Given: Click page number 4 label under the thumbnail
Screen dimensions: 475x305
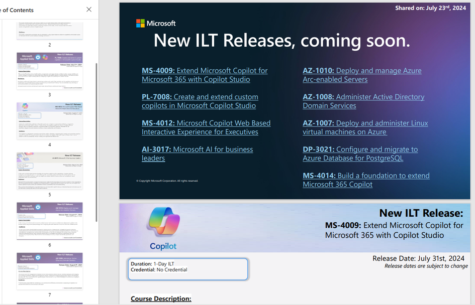Looking at the screenshot, I should point(50,145).
